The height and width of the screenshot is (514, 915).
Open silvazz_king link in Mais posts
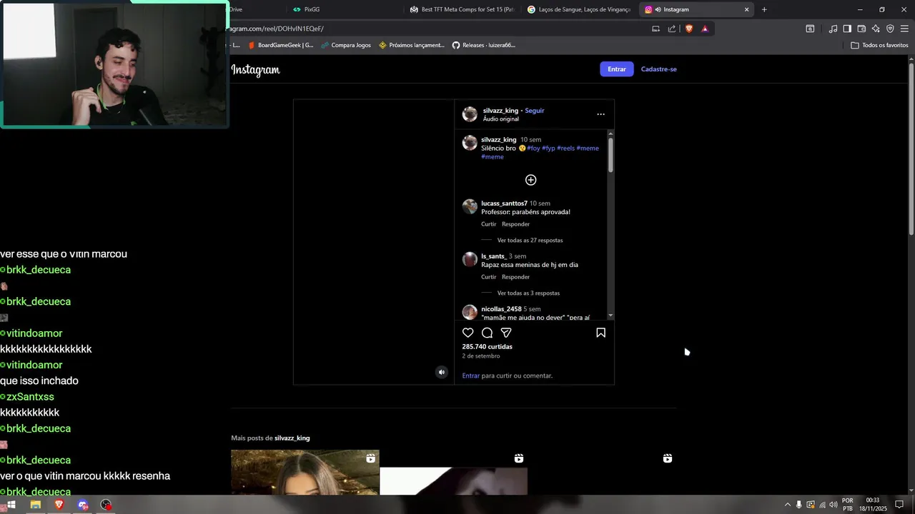click(292, 438)
